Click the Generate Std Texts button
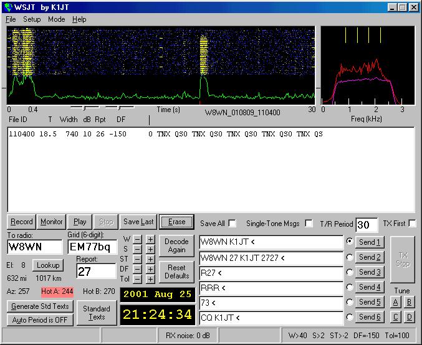The image size is (422, 345). coord(40,306)
